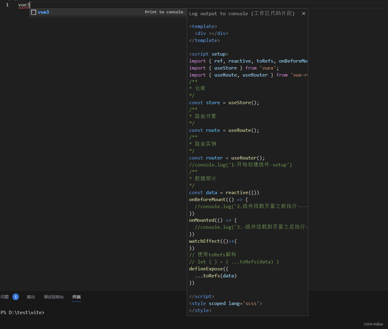Open the 问题 problems tab

pyautogui.click(x=5, y=297)
